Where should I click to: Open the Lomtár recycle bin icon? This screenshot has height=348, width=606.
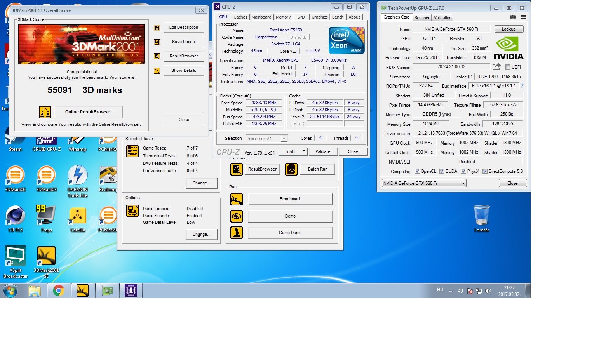482,219
